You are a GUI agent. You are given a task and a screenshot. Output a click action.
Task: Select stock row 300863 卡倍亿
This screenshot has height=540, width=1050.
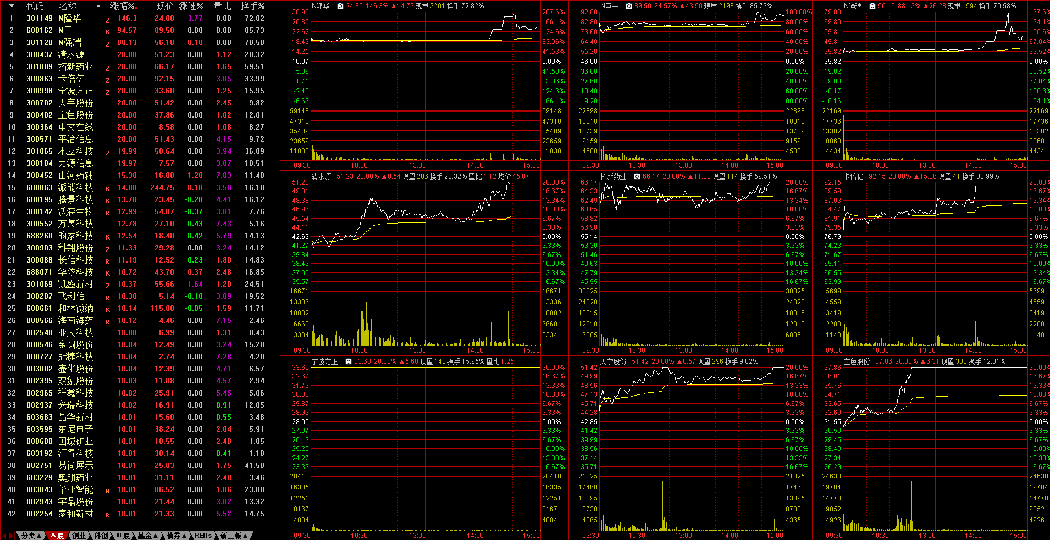pos(135,79)
